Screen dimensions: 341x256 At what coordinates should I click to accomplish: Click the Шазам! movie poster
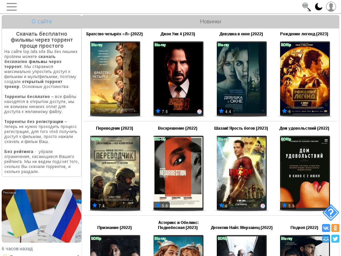point(242,173)
